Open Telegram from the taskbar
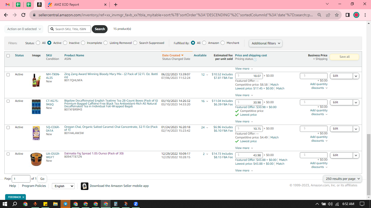Image resolution: width=371 pixels, height=208 pixels. pos(65,204)
